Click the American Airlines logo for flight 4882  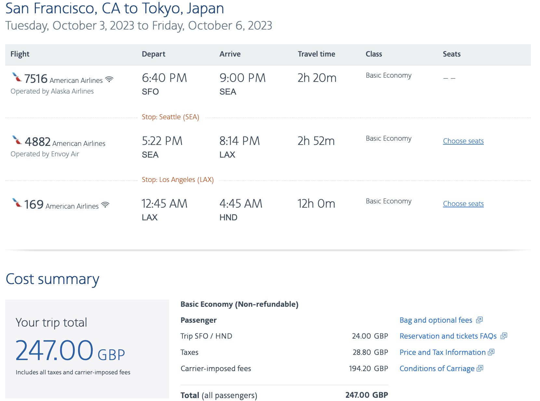tap(17, 140)
